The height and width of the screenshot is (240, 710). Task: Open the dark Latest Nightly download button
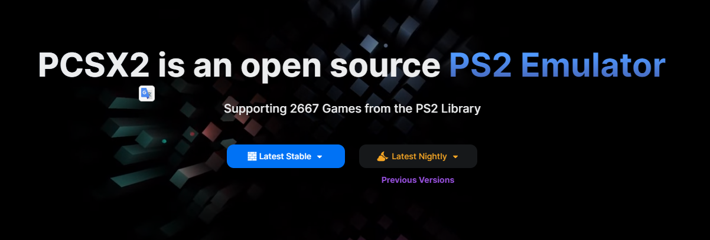418,156
